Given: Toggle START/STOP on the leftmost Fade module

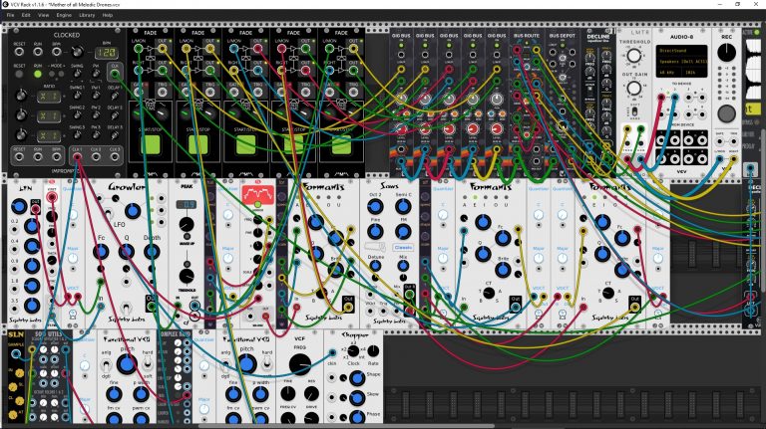Looking at the screenshot, I should tap(151, 145).
